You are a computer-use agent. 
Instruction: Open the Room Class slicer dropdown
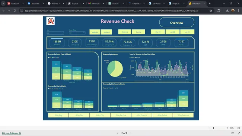click(77, 33)
